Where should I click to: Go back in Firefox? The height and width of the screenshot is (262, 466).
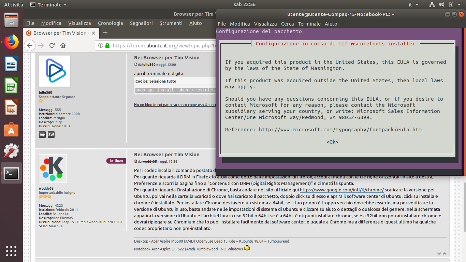click(x=30, y=45)
